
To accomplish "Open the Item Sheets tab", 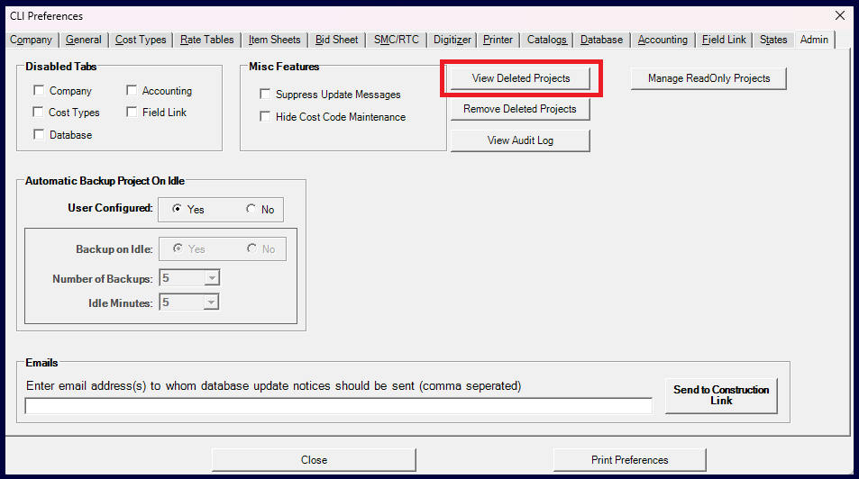I will click(274, 40).
